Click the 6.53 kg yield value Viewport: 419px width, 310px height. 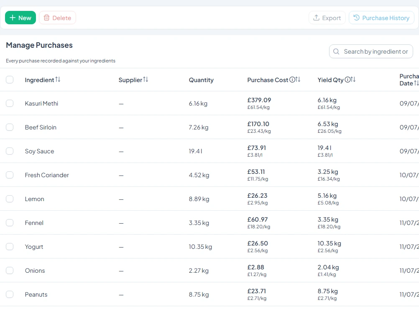tap(328, 124)
